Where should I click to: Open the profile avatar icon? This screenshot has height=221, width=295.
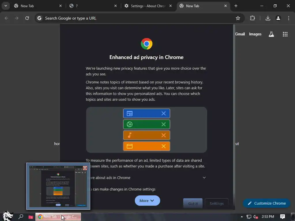[x=278, y=18]
